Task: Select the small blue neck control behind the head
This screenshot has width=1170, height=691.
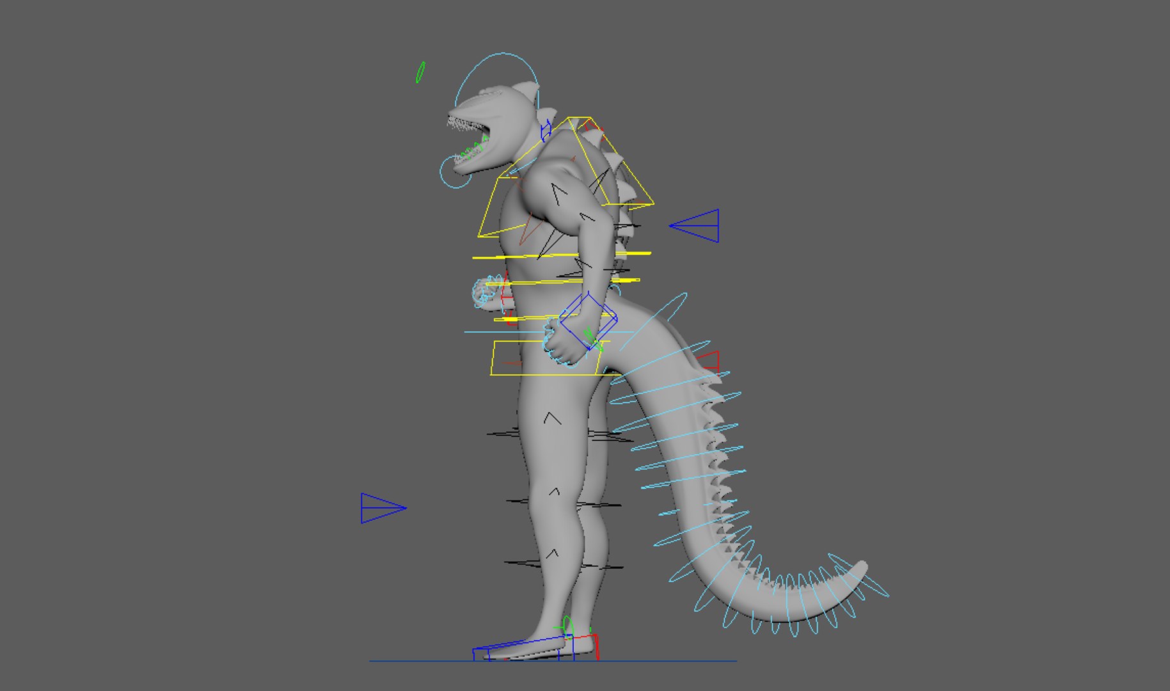Action: click(546, 131)
